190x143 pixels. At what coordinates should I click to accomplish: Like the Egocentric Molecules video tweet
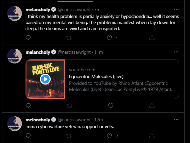[111, 106]
